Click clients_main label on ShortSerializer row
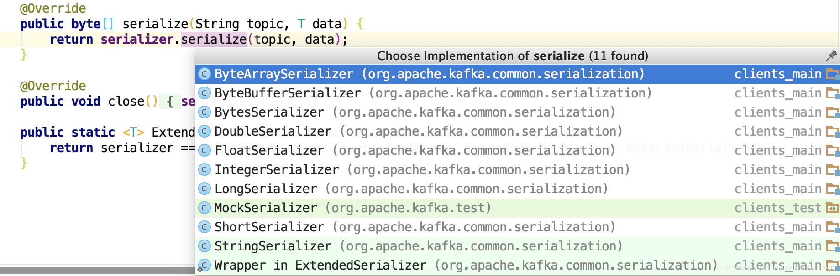Image resolution: width=840 pixels, height=276 pixels. tap(777, 227)
